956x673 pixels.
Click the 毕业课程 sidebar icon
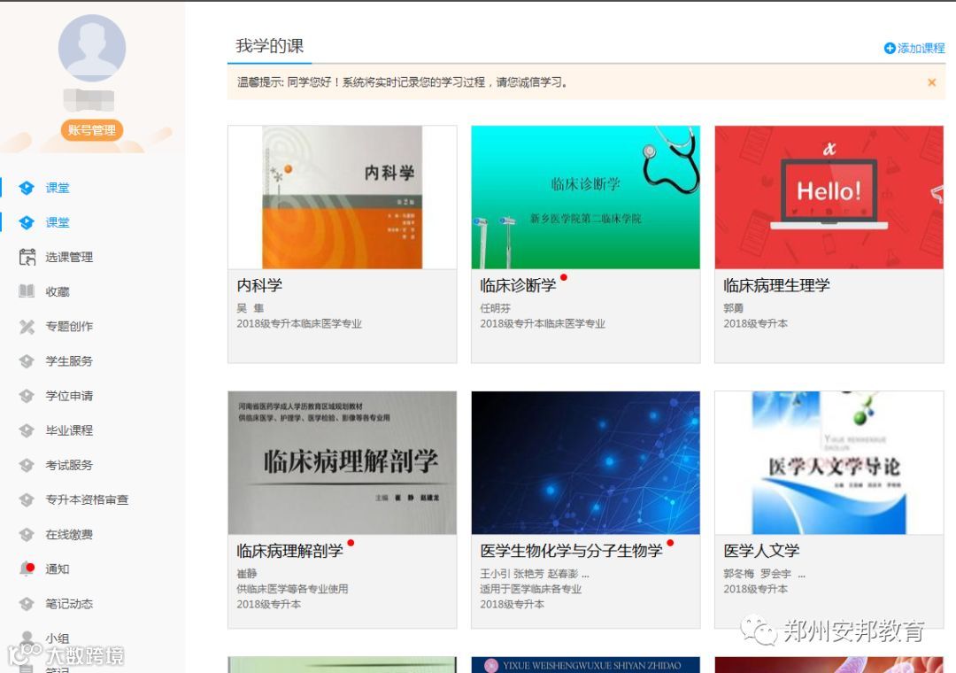(x=27, y=430)
